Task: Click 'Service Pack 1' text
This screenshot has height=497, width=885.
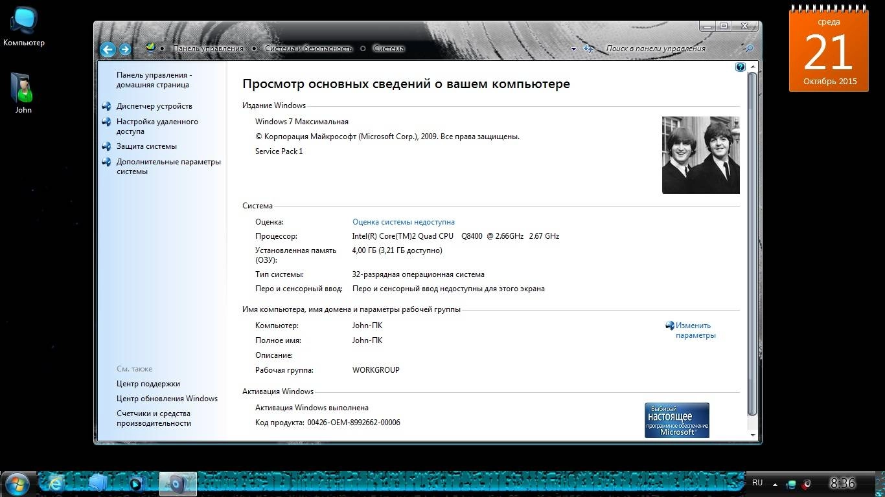Action: pyautogui.click(x=279, y=151)
